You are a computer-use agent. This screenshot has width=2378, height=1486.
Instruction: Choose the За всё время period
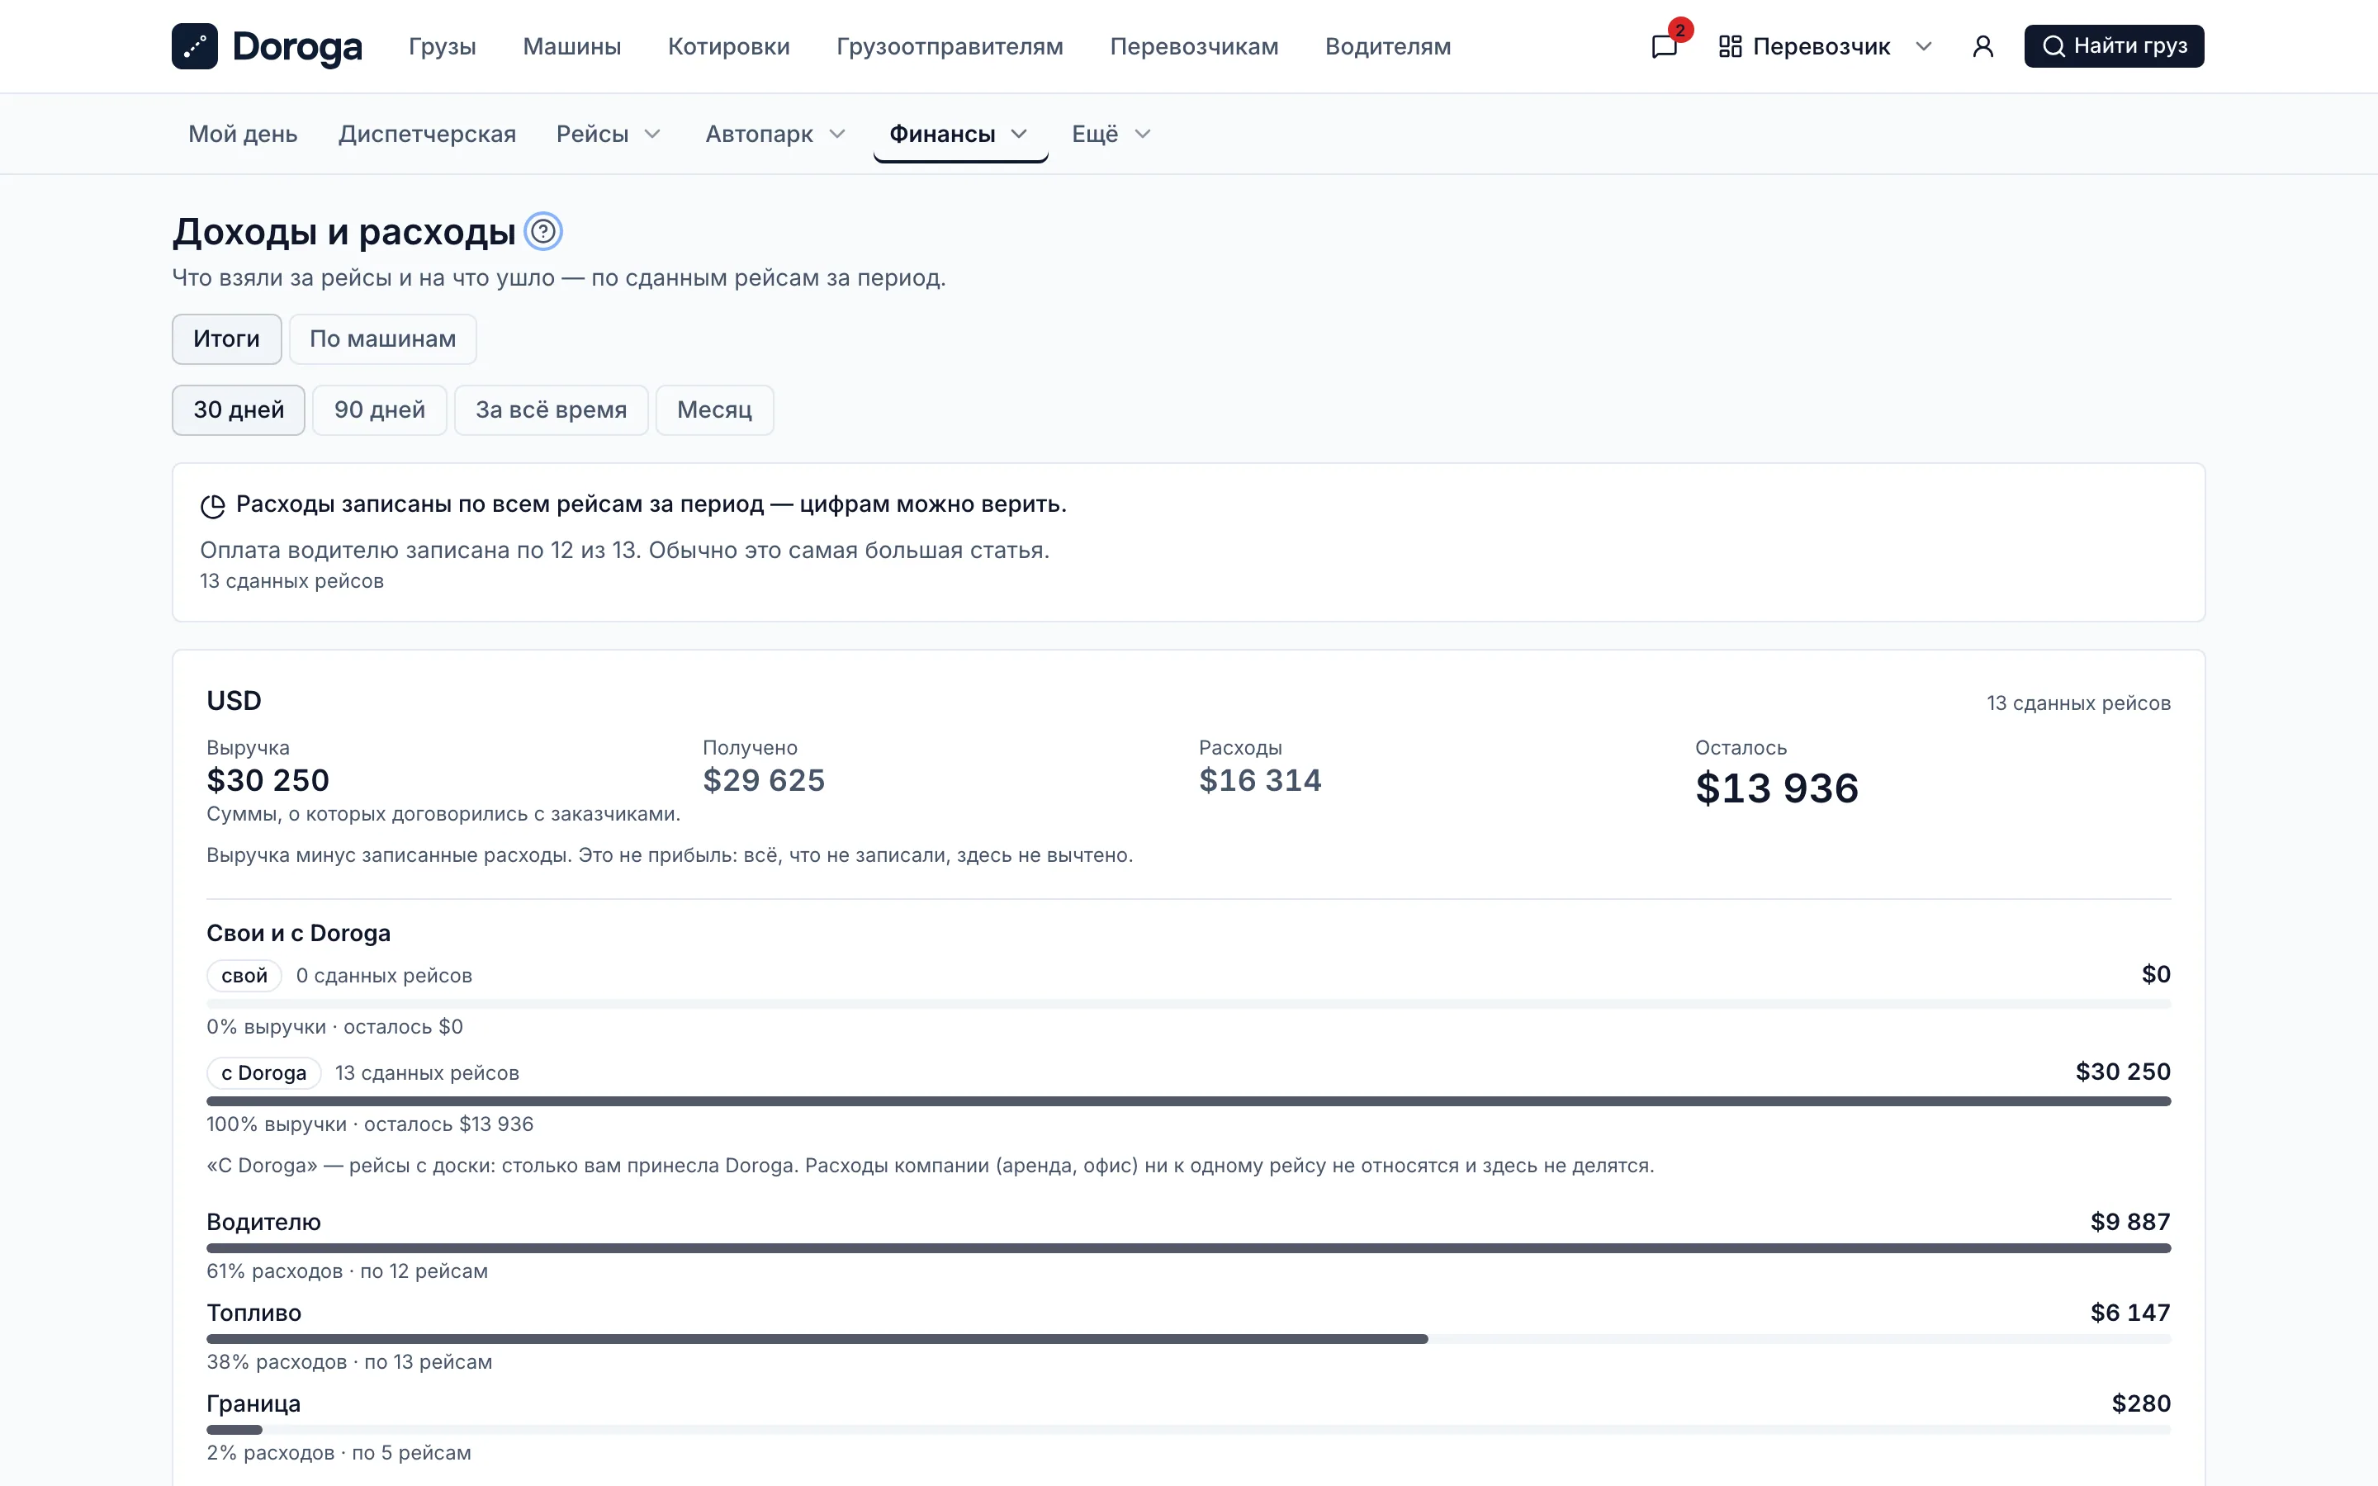click(x=552, y=409)
